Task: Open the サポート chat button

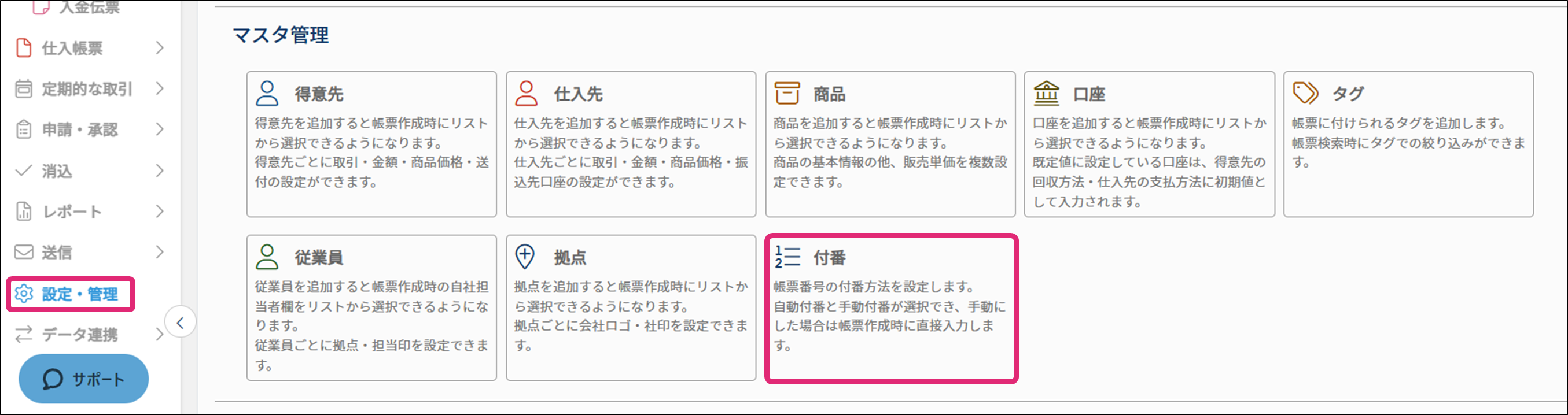Action: (x=83, y=379)
